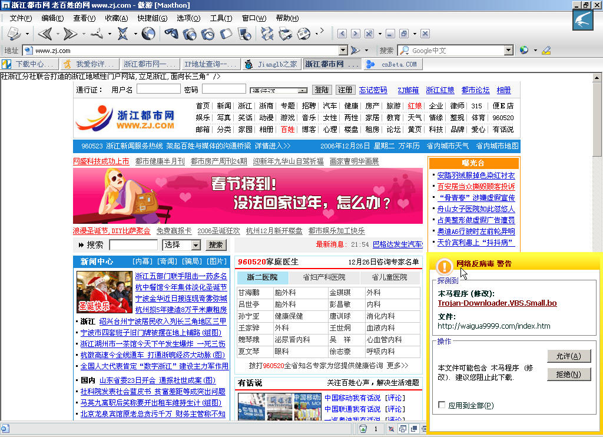
Task: Click the page icon at status bar left
Action: point(5,429)
